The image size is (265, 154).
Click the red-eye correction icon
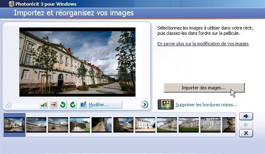(54, 105)
